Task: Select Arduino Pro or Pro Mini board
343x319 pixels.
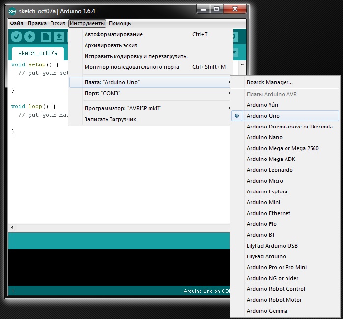Action: click(285, 267)
